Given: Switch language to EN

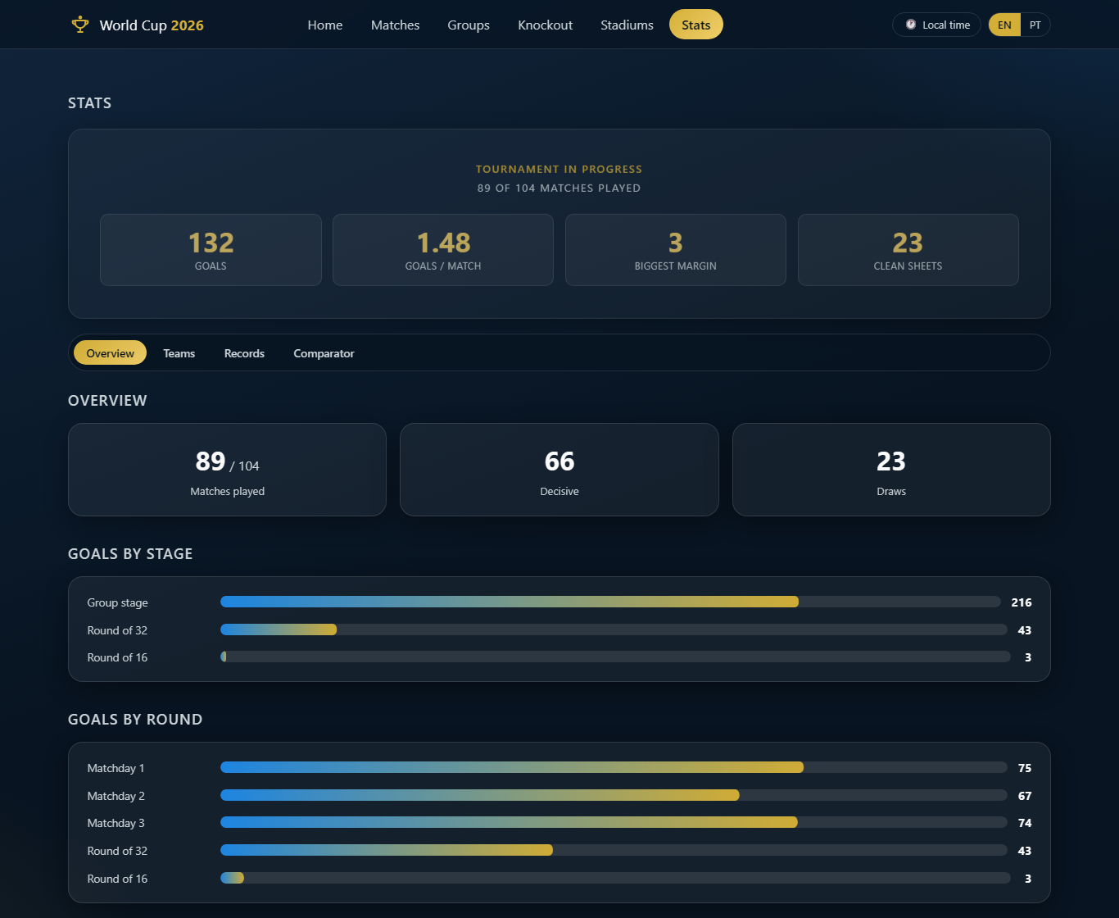Looking at the screenshot, I should tap(1004, 25).
